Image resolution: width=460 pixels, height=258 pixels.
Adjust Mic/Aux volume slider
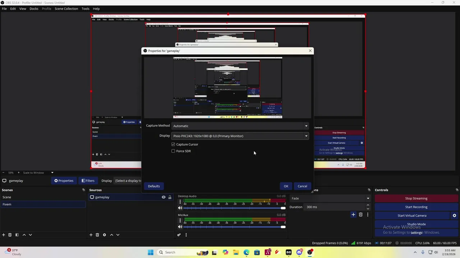[235, 227]
